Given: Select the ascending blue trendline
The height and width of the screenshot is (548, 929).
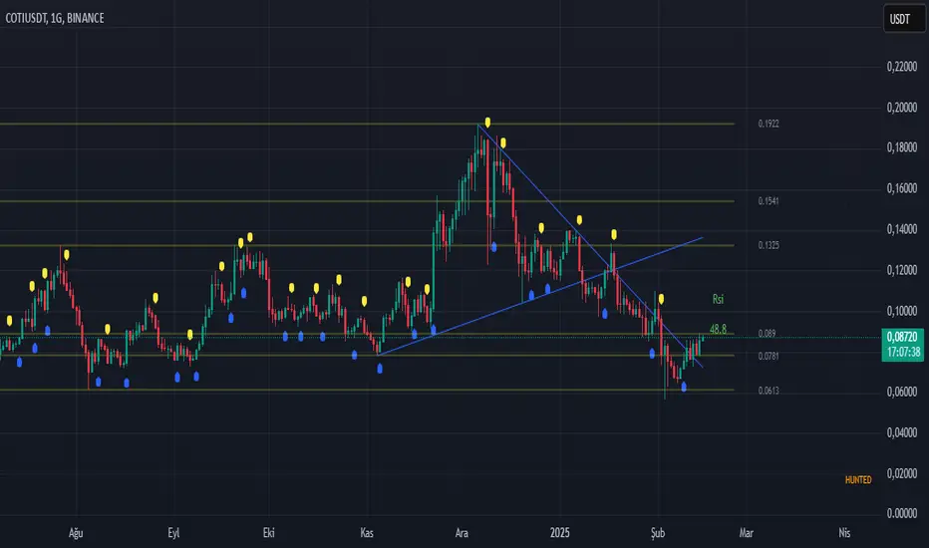Looking at the screenshot, I should coord(540,296).
